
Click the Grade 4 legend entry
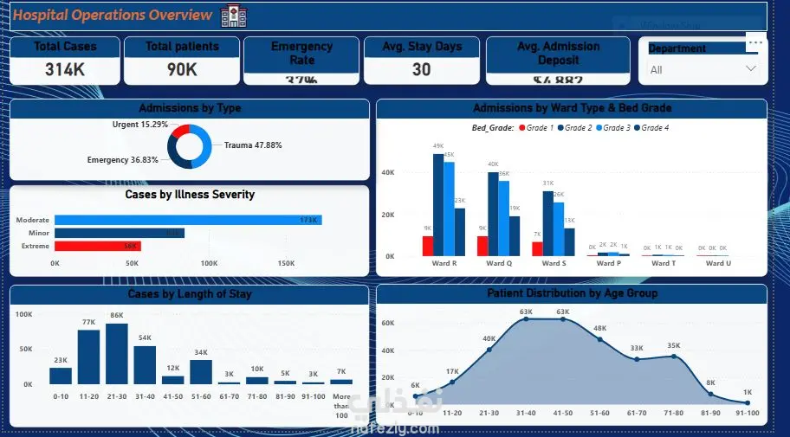tap(651, 128)
